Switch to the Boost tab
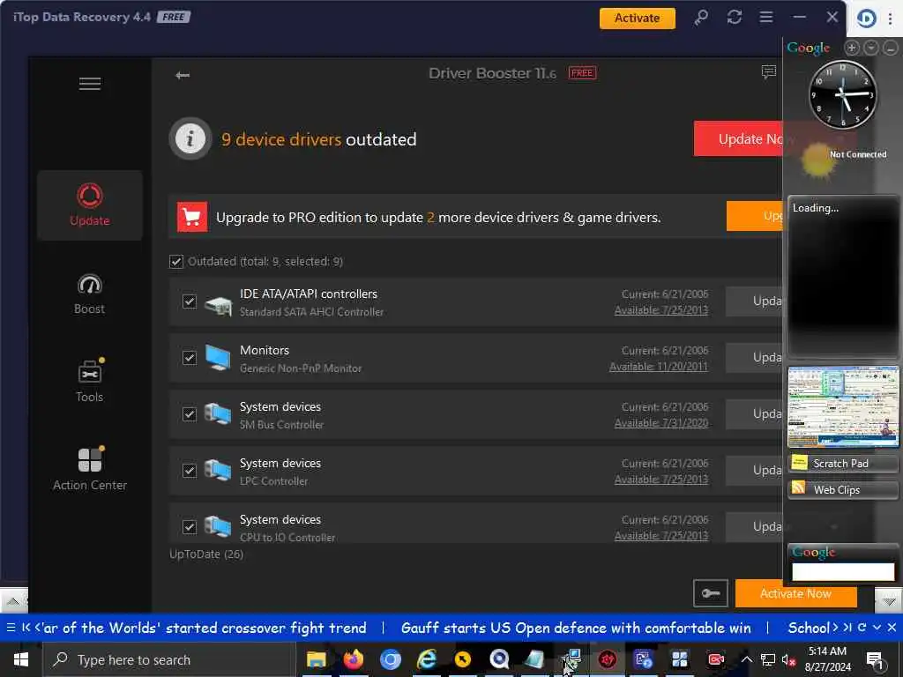Image resolution: width=903 pixels, height=677 pixels. coord(90,294)
